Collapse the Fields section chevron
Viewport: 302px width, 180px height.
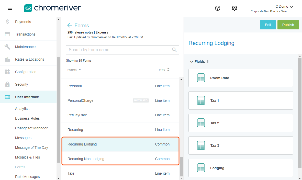coord(191,62)
